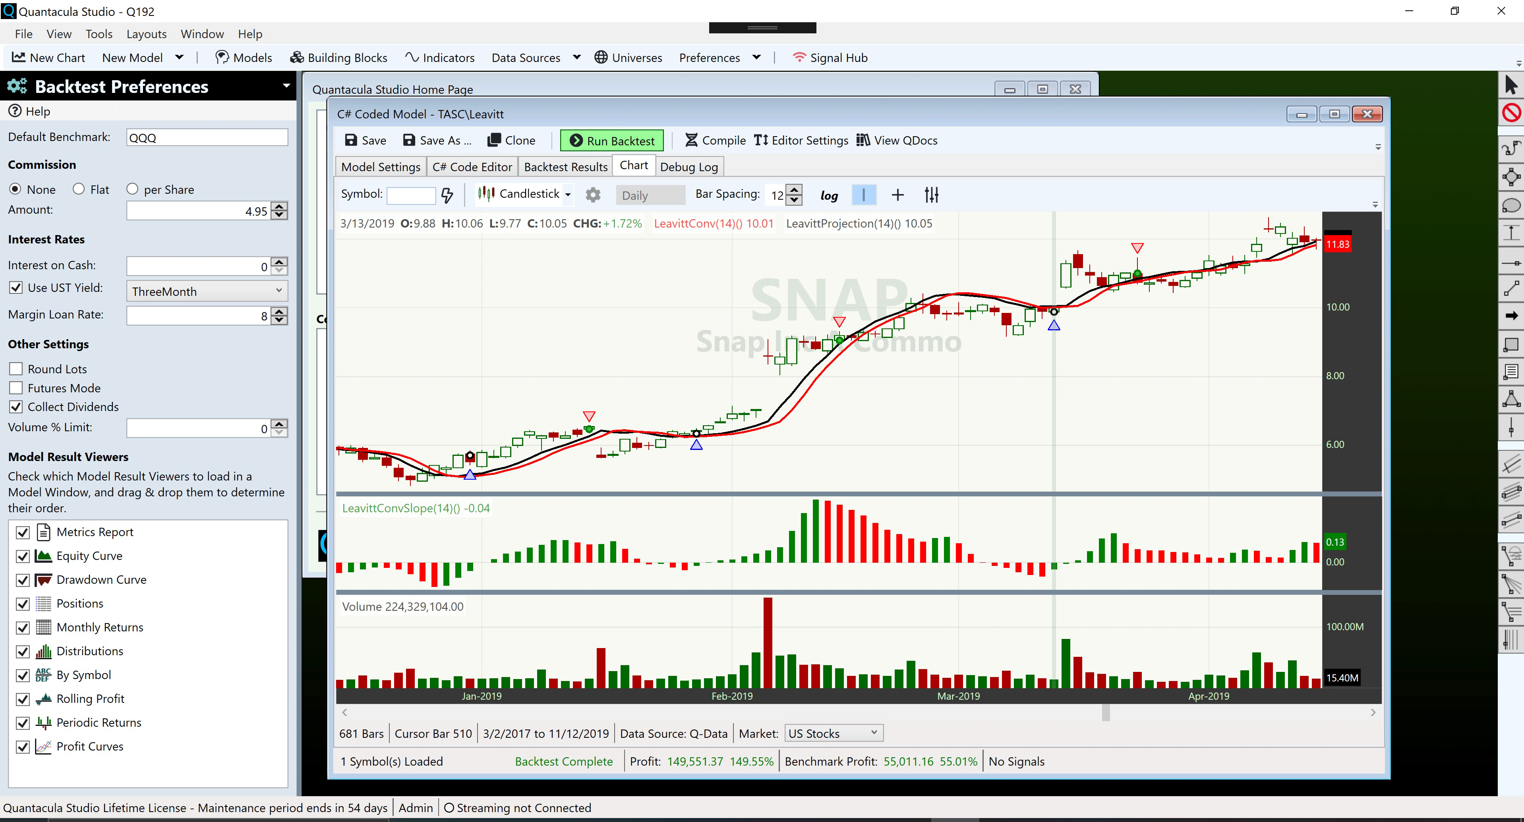
Task: Uncheck Metrics Report viewer
Action: tap(23, 532)
